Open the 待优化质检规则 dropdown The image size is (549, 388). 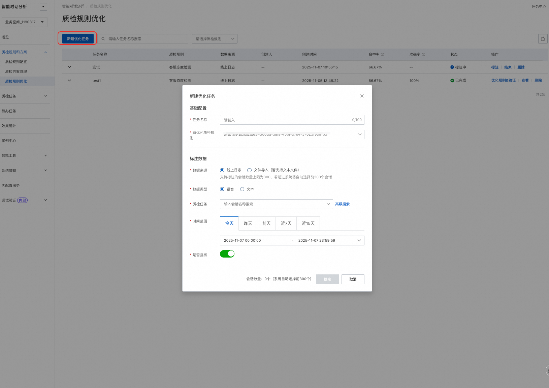292,135
